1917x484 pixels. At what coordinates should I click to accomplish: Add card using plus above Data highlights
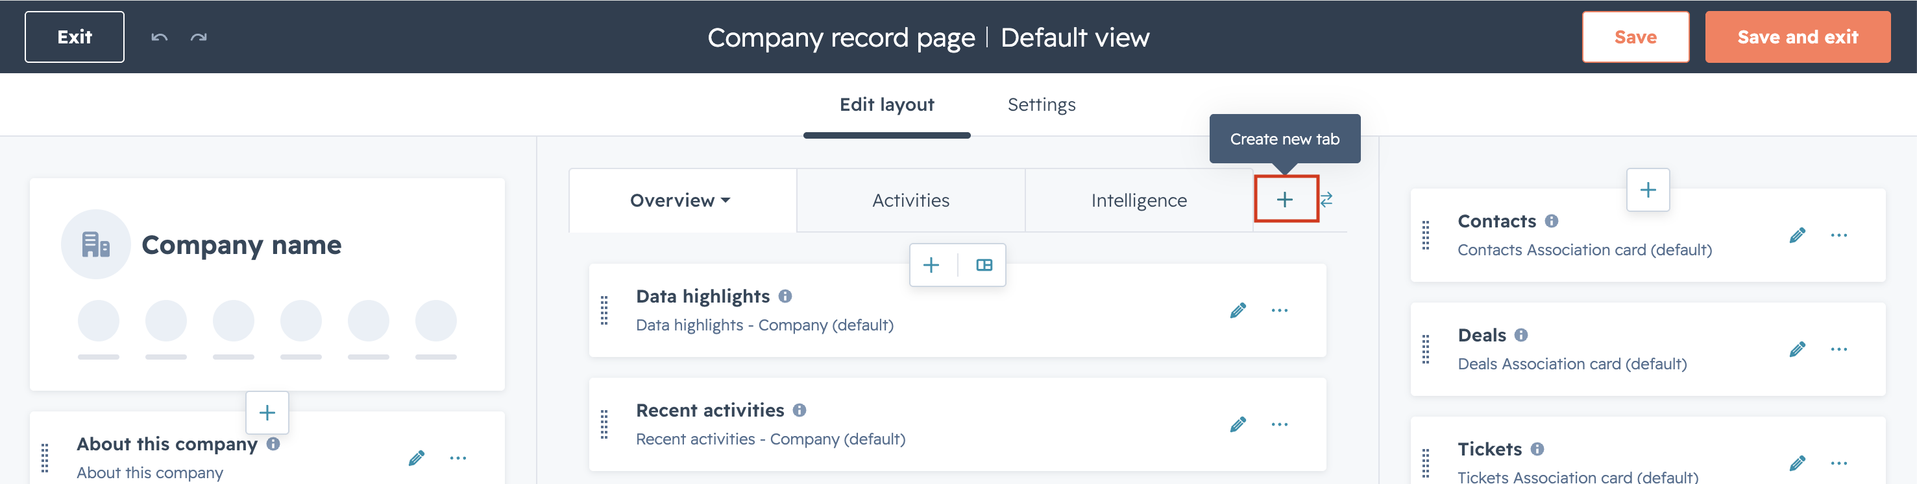931,266
